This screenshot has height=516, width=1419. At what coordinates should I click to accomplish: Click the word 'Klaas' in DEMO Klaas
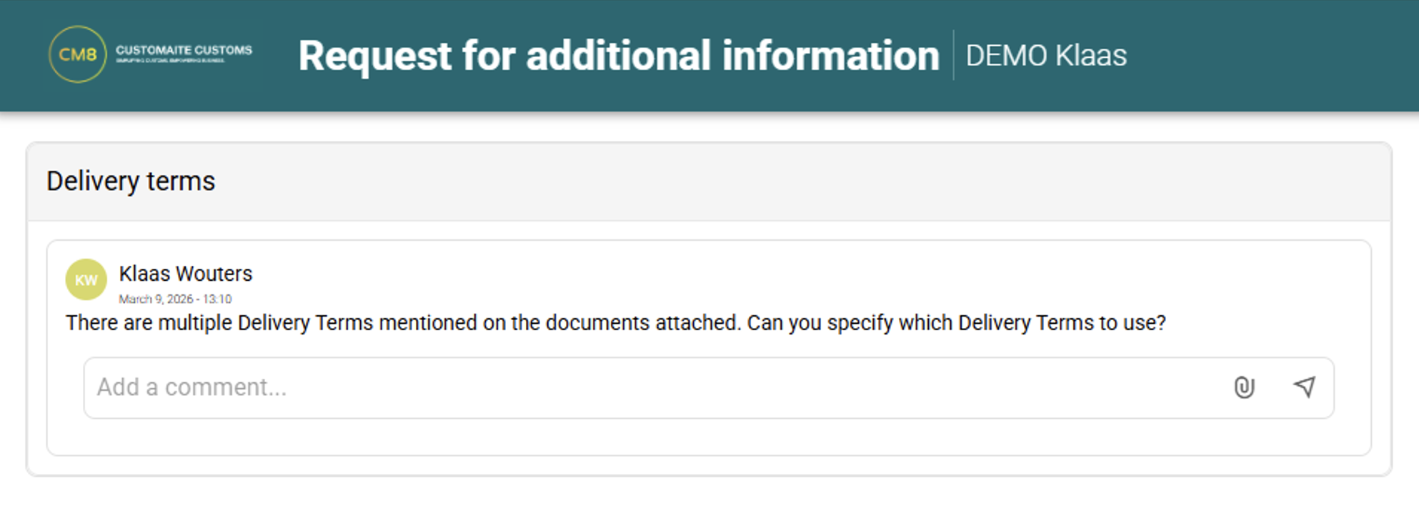point(1091,56)
